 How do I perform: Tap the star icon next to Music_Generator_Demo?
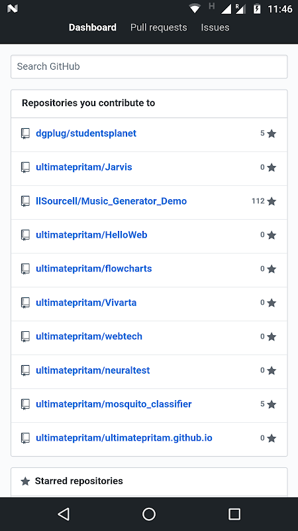pyautogui.click(x=272, y=201)
